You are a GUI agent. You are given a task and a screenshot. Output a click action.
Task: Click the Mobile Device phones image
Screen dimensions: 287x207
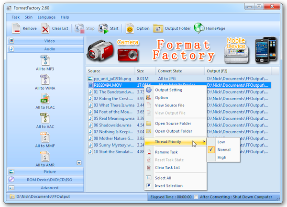[266, 50]
